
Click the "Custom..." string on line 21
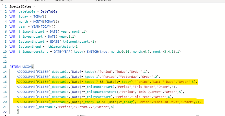83,107
